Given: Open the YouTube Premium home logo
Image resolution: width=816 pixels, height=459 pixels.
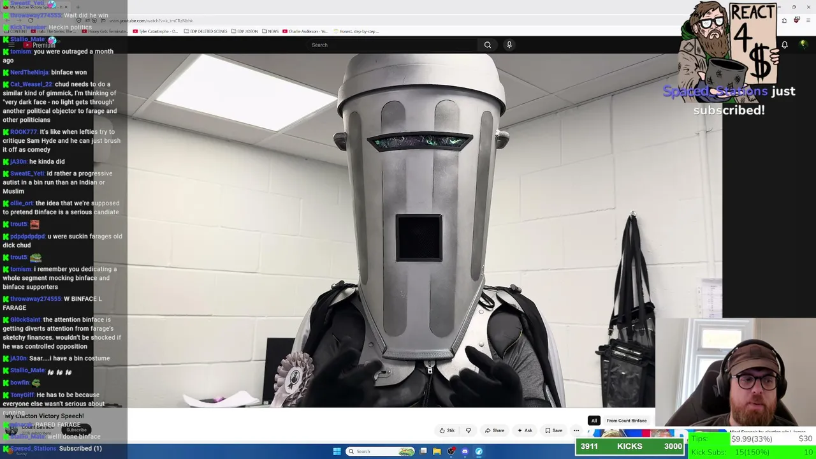Looking at the screenshot, I should click(40, 45).
